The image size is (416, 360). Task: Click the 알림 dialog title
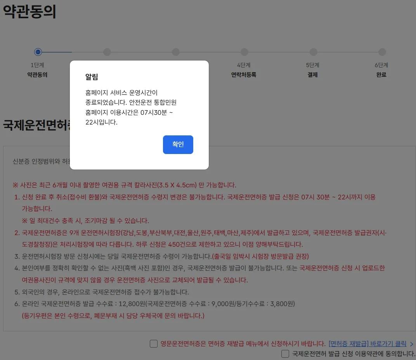[92, 77]
